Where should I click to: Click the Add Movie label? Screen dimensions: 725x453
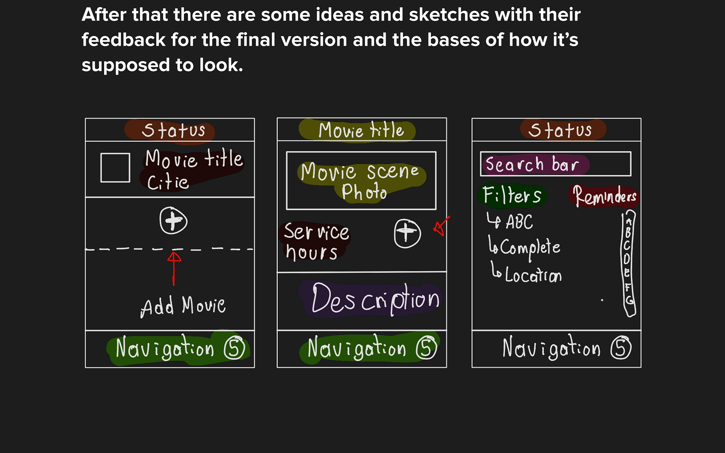click(x=183, y=306)
